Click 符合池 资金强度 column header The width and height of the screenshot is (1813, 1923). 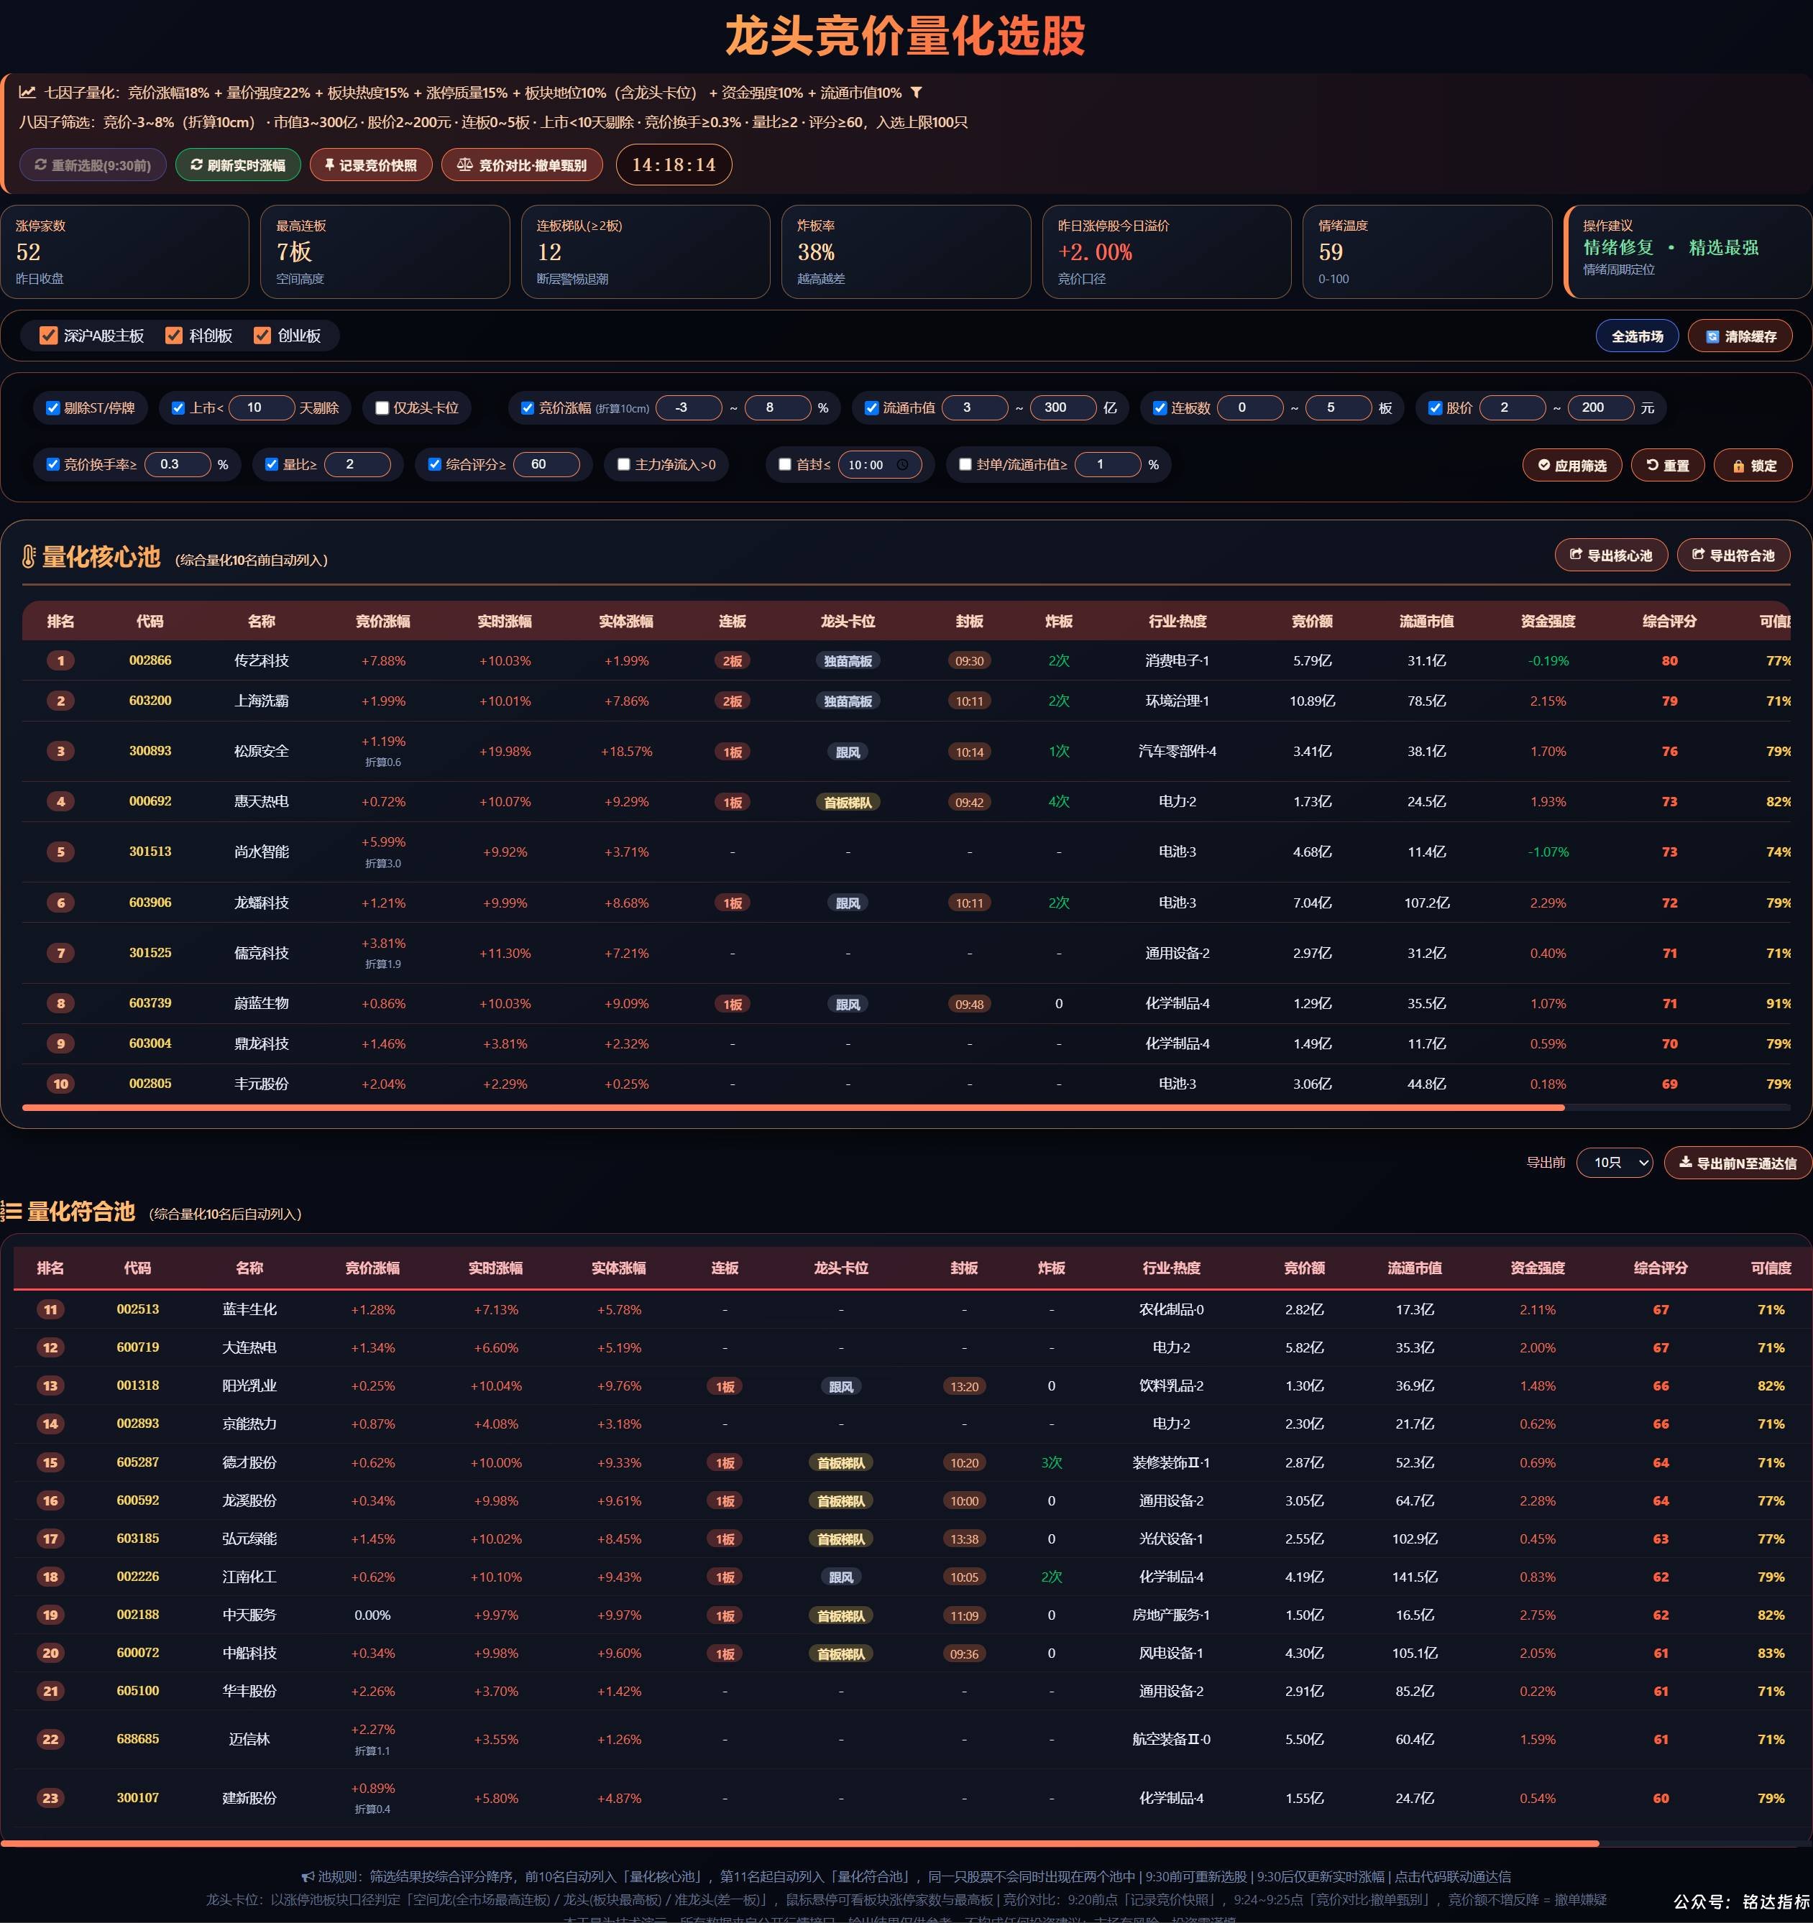coord(1537,1267)
